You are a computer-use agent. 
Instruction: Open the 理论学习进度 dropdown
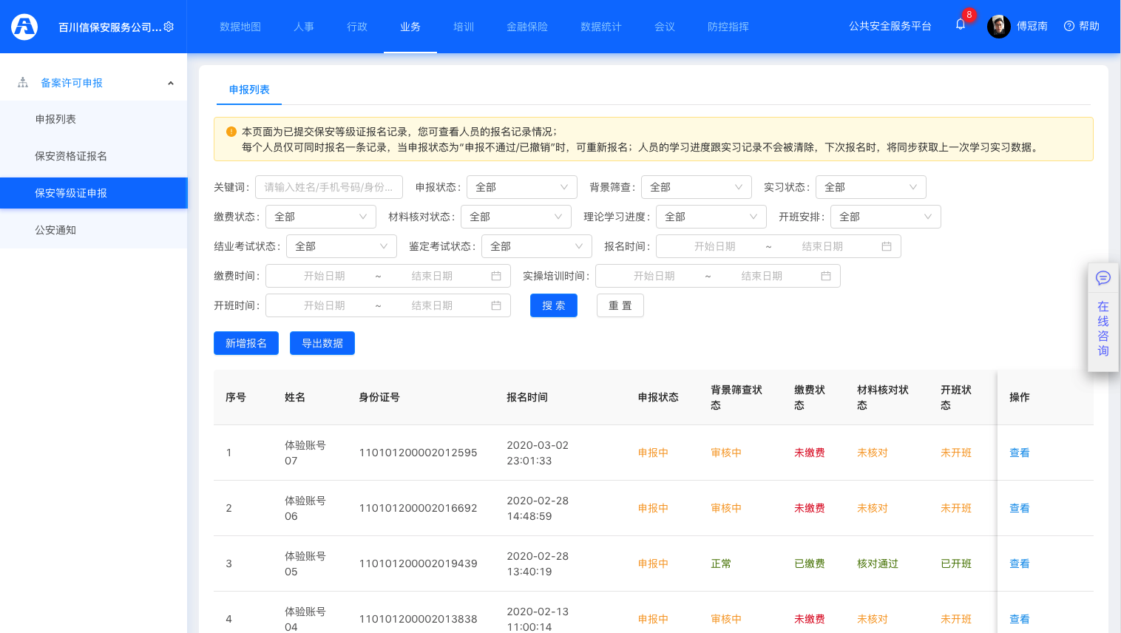[x=711, y=217]
